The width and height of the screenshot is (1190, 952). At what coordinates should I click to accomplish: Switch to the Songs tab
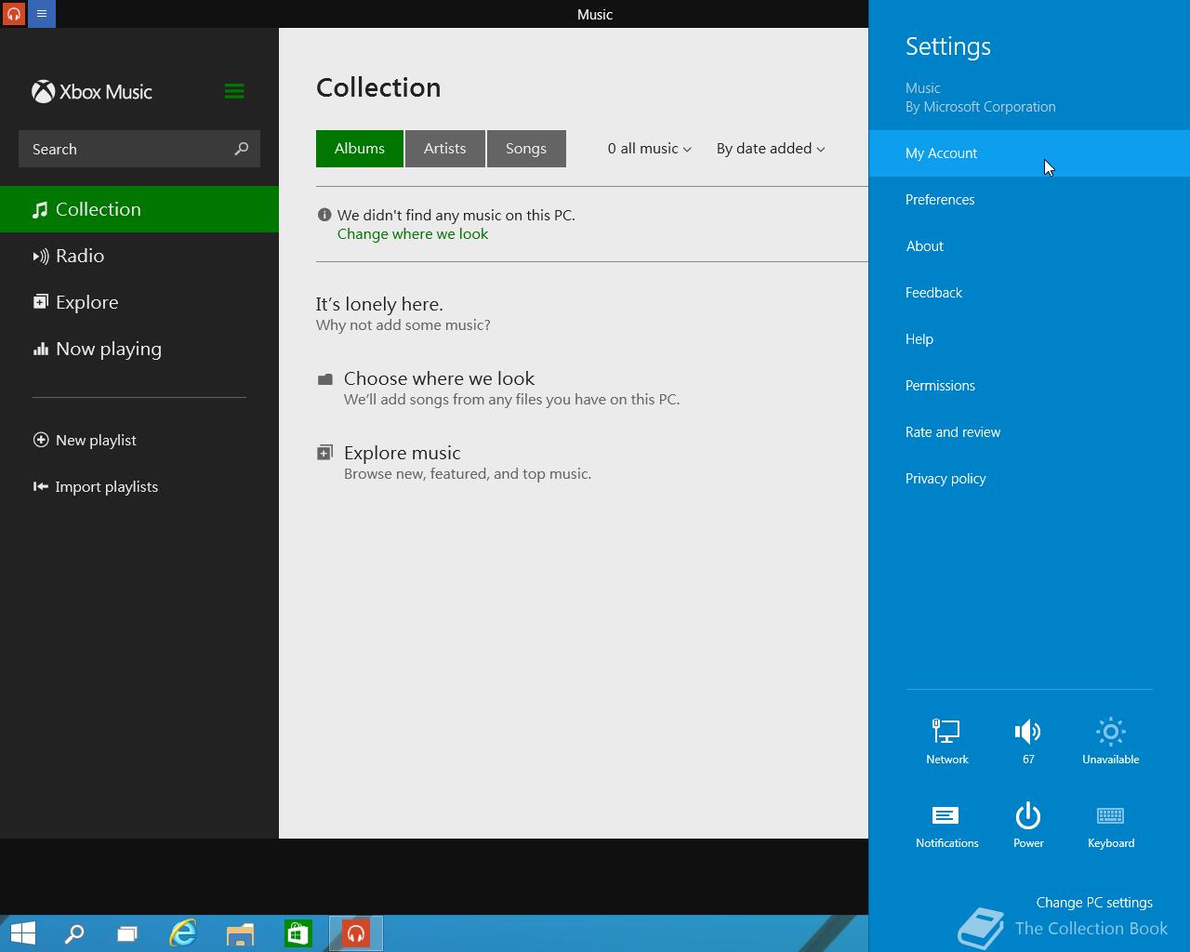point(526,149)
